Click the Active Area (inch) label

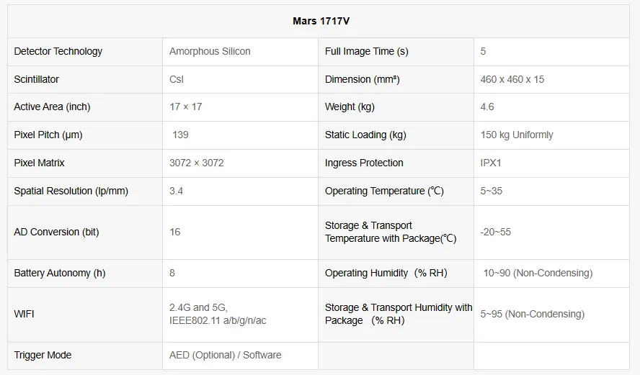coord(52,107)
